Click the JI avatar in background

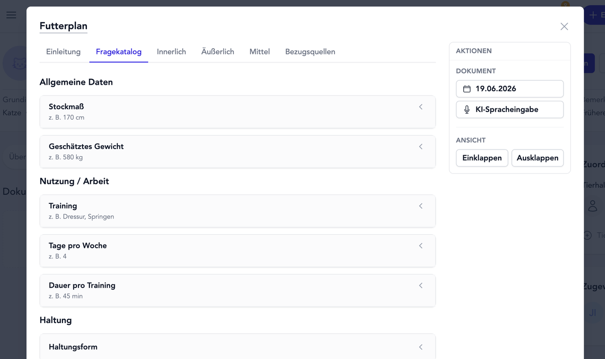(593, 313)
